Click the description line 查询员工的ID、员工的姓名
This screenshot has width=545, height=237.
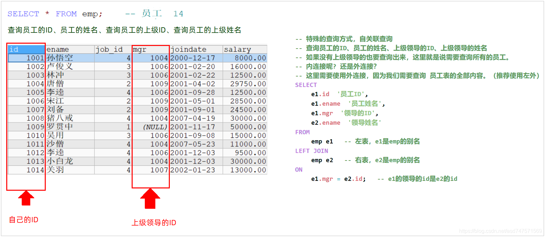(124, 30)
